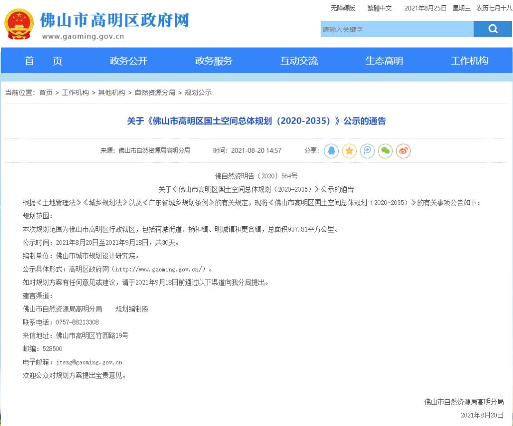Go to 自然资源分局 in breadcrumb
513x426 pixels.
point(155,93)
